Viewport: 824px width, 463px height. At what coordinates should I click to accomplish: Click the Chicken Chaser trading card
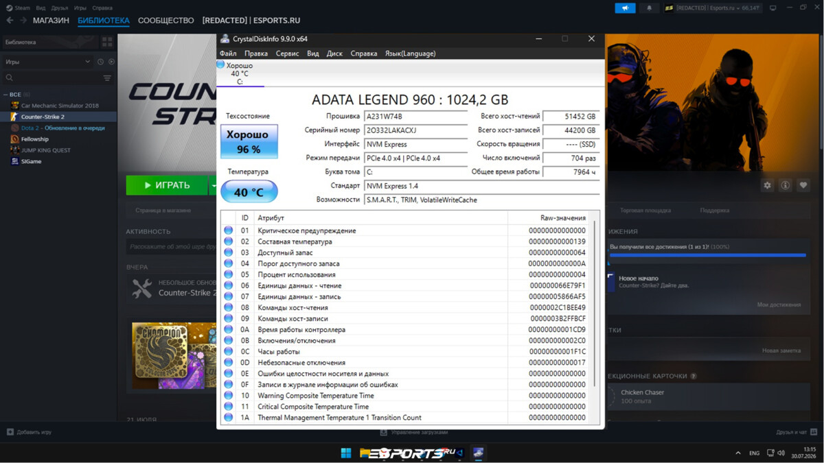tap(707, 396)
